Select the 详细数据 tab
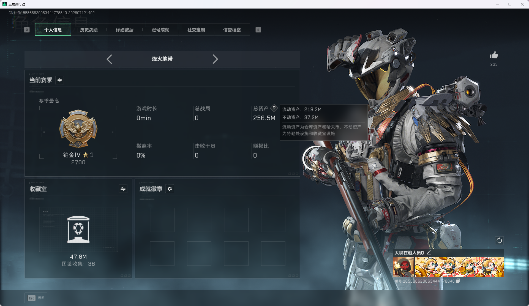529x306 pixels. pos(124,30)
